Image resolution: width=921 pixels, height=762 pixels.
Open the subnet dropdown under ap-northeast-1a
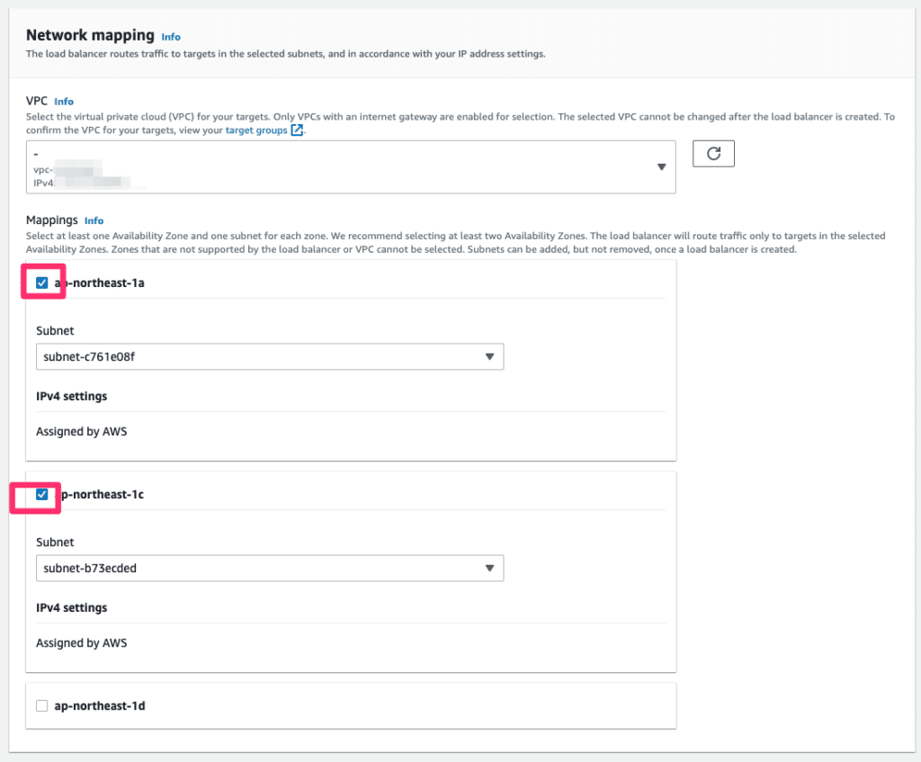270,356
